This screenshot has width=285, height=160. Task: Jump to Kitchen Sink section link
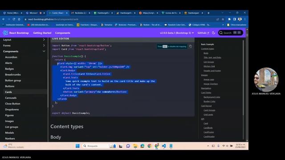click(x=209, y=66)
